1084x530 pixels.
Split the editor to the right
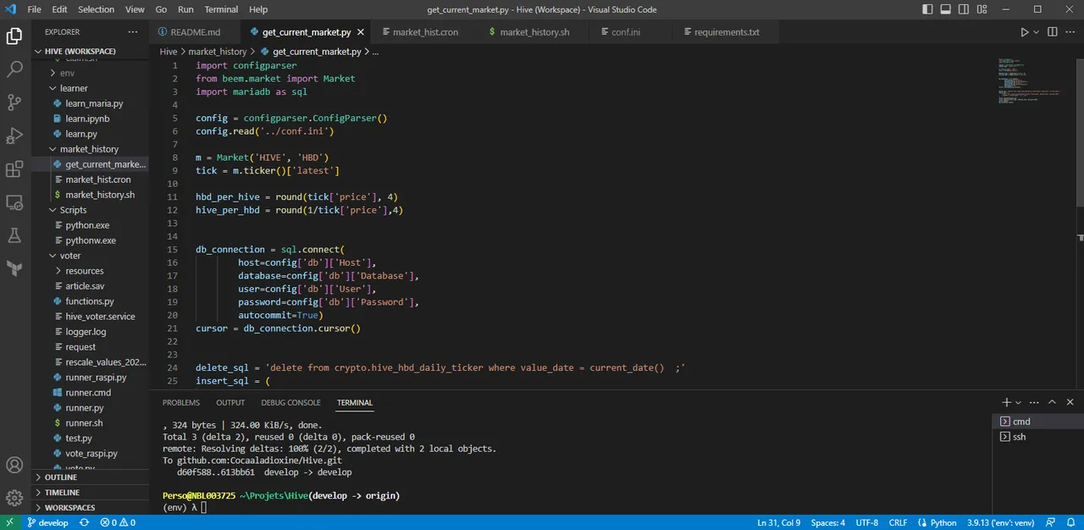point(1053,32)
